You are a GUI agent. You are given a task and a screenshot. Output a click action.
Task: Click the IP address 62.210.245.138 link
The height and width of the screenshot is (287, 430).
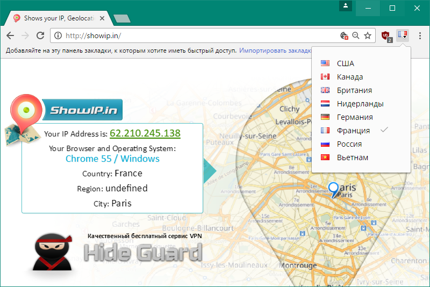tap(145, 133)
